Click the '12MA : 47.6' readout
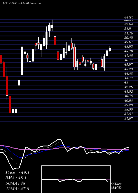Image resolution: width=138 pixels, height=193 pixels. point(17,189)
